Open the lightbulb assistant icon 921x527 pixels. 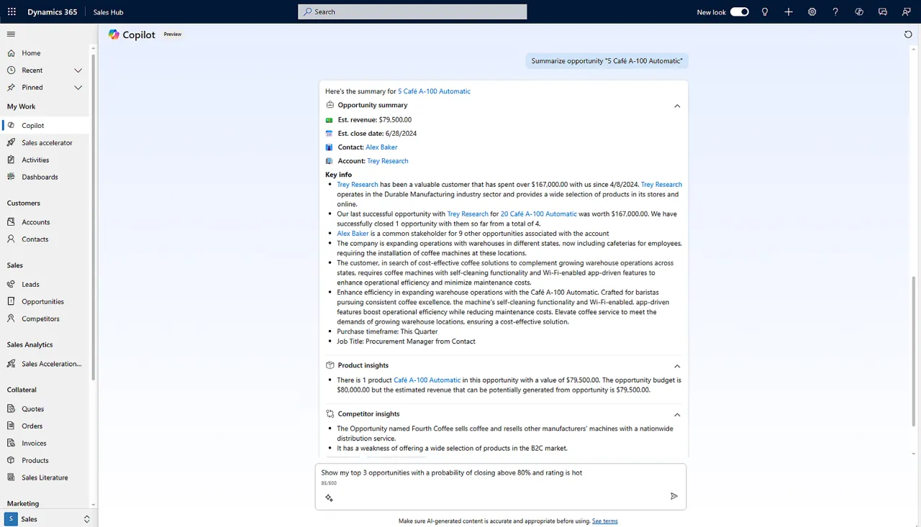click(x=765, y=12)
